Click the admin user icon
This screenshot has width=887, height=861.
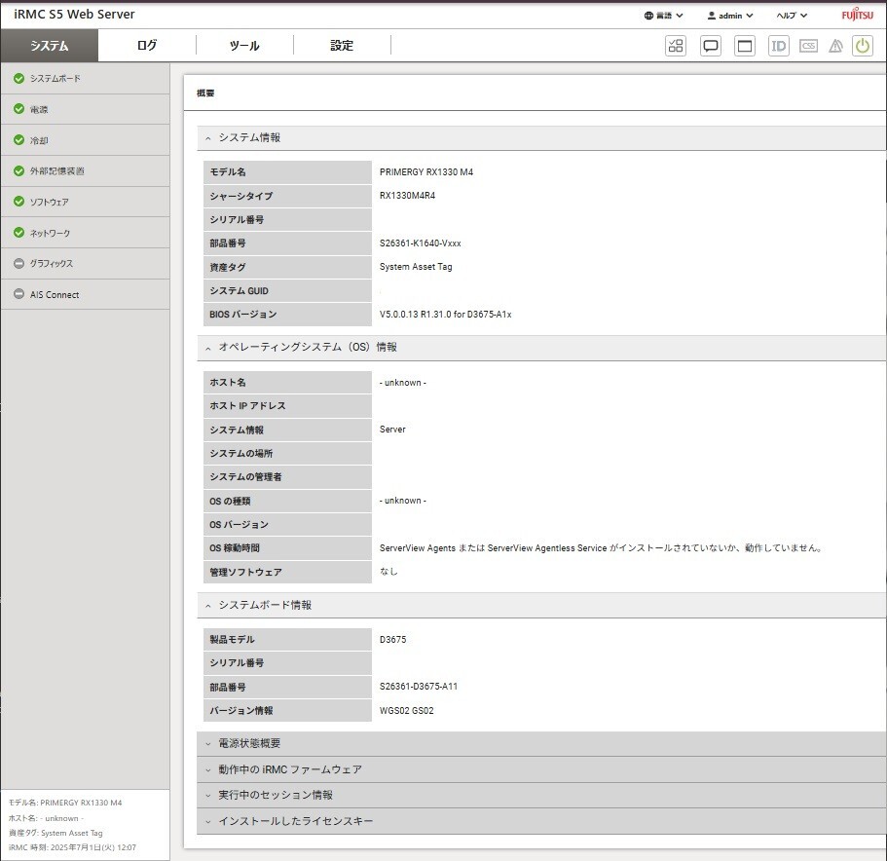coord(711,16)
